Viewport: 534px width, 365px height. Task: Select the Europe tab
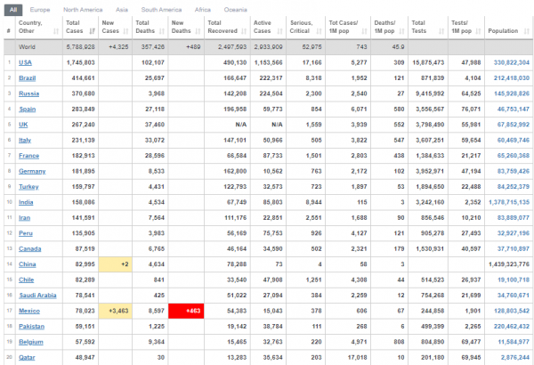(x=40, y=10)
